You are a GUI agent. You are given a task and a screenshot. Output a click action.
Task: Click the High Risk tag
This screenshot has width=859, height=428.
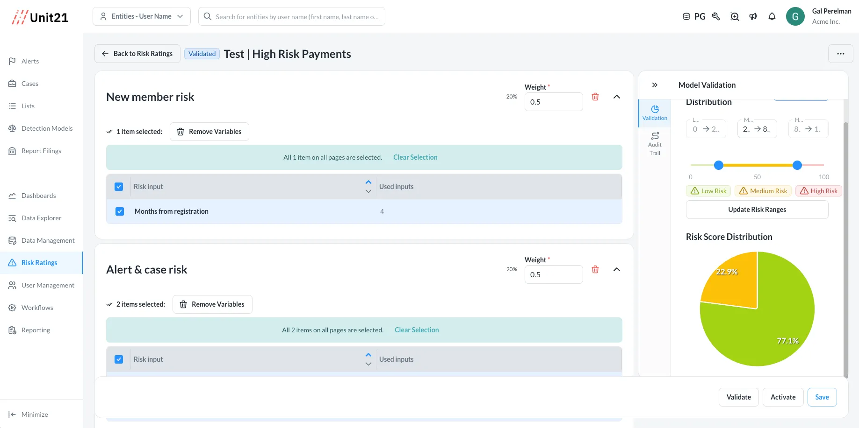818,191
